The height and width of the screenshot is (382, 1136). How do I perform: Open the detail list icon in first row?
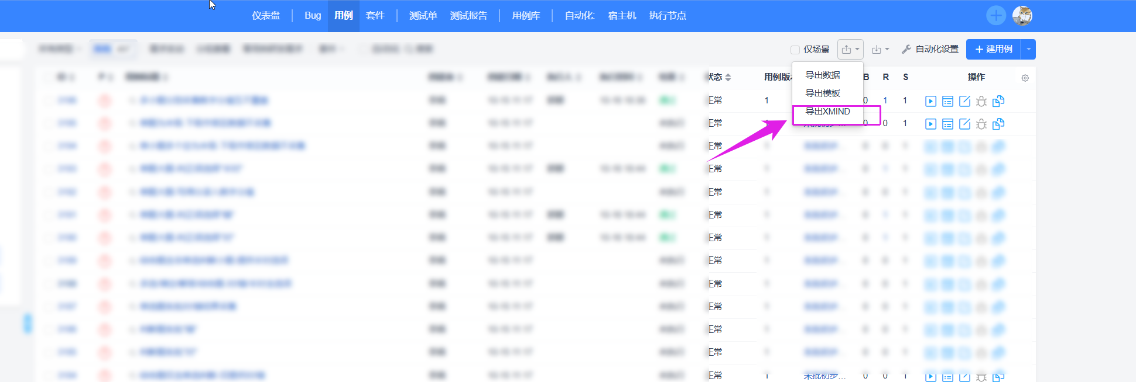[x=947, y=101]
